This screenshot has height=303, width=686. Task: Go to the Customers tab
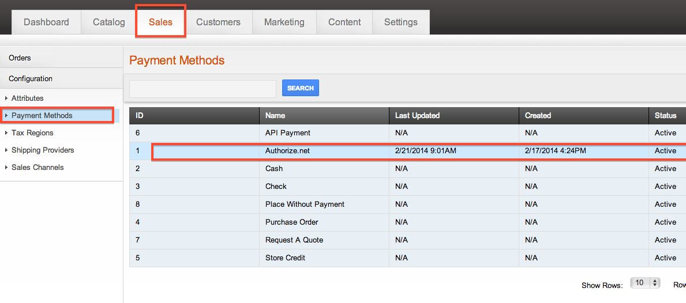[218, 22]
